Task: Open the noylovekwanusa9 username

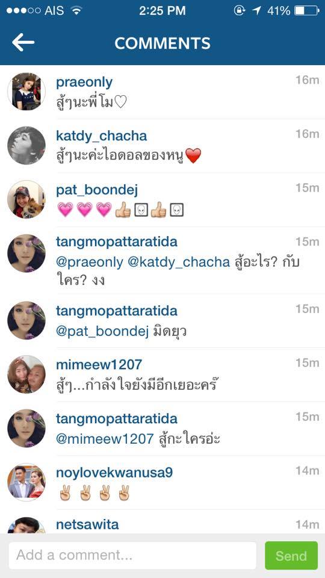Action: pyautogui.click(x=114, y=473)
